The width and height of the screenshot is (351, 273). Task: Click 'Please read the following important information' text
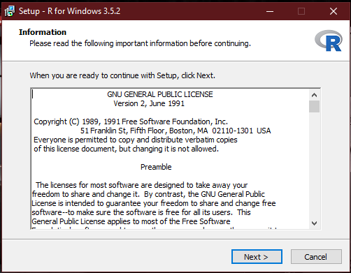[x=140, y=43]
